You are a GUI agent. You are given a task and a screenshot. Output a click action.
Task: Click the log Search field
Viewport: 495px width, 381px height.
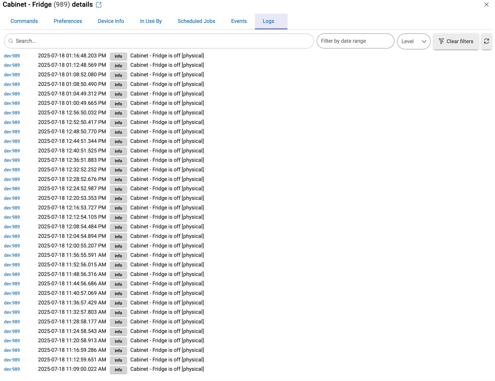159,41
